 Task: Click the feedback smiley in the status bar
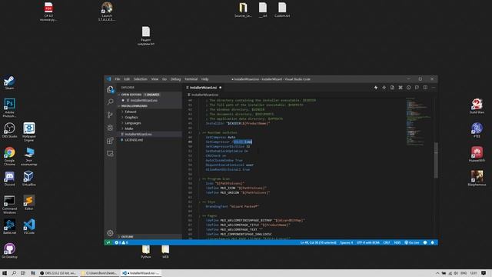pyautogui.click(x=425, y=242)
